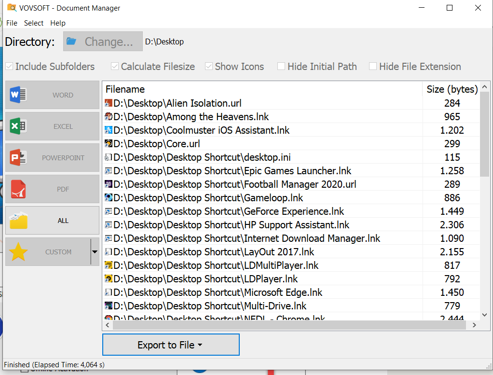The height and width of the screenshot is (375, 493).
Task: Filter by EXCEL documents
Action: (52, 126)
